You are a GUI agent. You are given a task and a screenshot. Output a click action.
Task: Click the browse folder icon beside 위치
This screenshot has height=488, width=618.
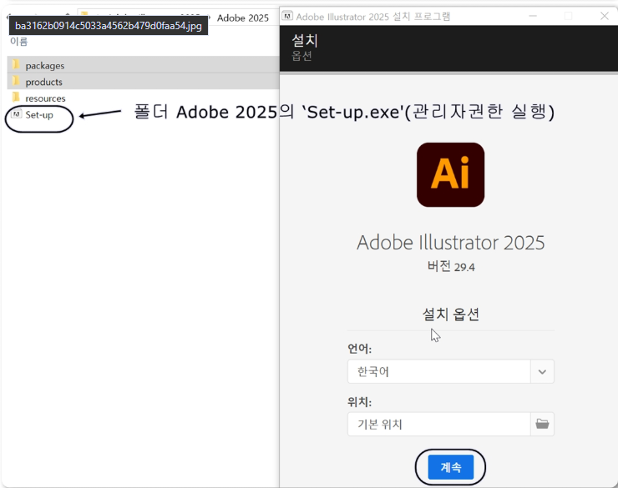point(542,424)
